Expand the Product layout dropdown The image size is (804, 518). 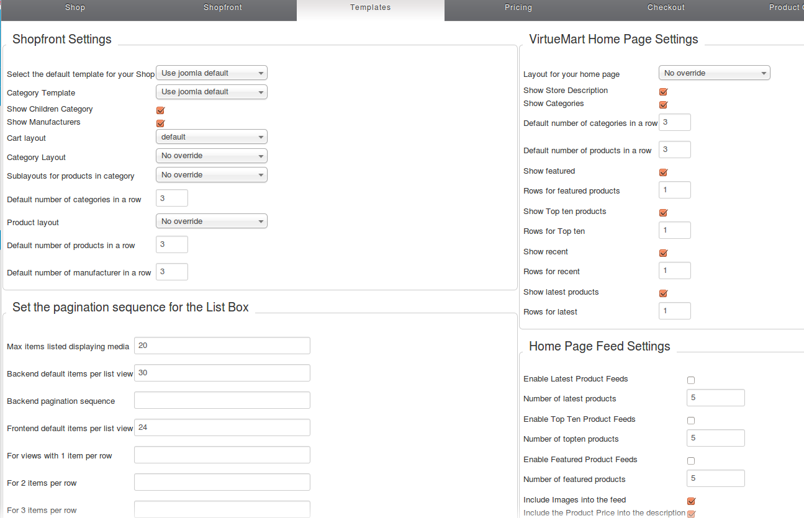pos(212,221)
